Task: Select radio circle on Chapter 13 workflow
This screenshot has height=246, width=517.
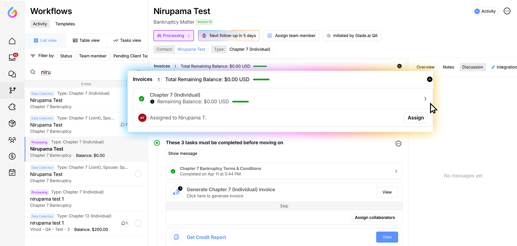Action: tap(138, 223)
